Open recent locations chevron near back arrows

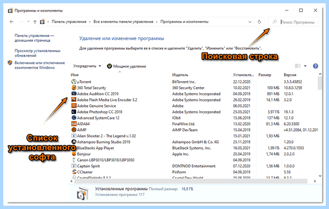(x=29, y=21)
